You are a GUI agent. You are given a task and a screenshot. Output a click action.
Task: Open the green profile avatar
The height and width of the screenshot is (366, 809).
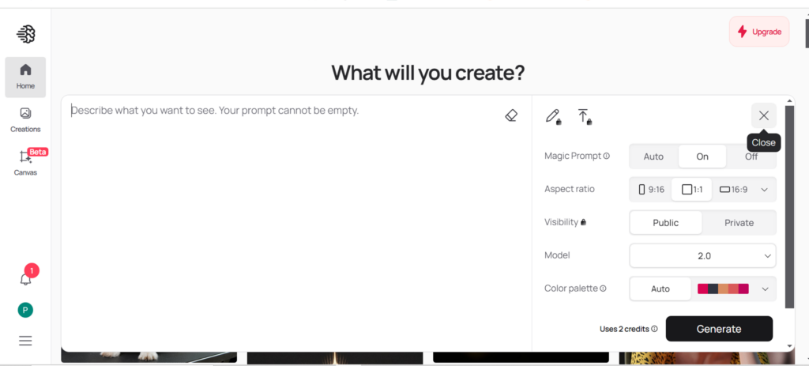tap(25, 310)
